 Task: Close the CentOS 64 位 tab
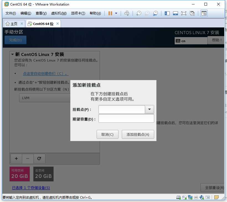[x=58, y=24]
